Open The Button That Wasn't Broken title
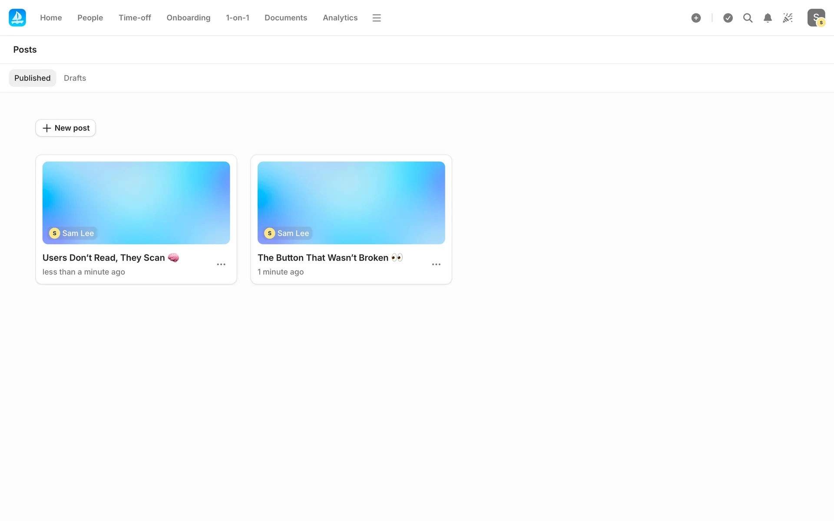 pos(323,258)
